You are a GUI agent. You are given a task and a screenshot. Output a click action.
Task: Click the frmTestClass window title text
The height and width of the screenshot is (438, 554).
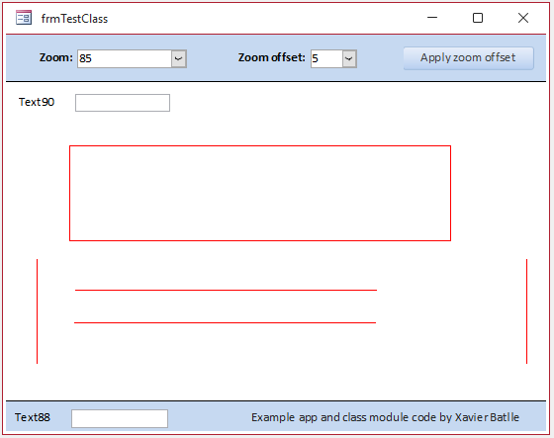click(x=74, y=19)
